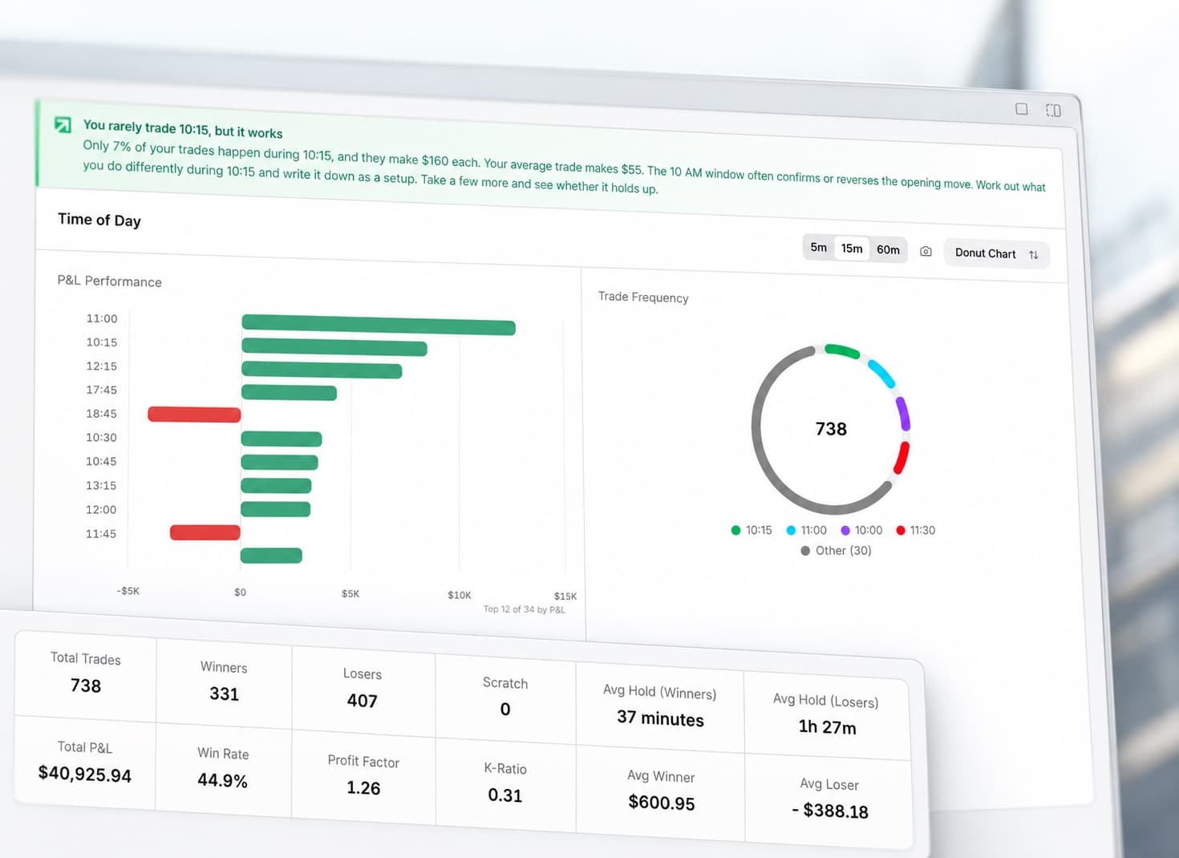Click the "Time of Day" heading
The width and height of the screenshot is (1179, 858).
[99, 220]
